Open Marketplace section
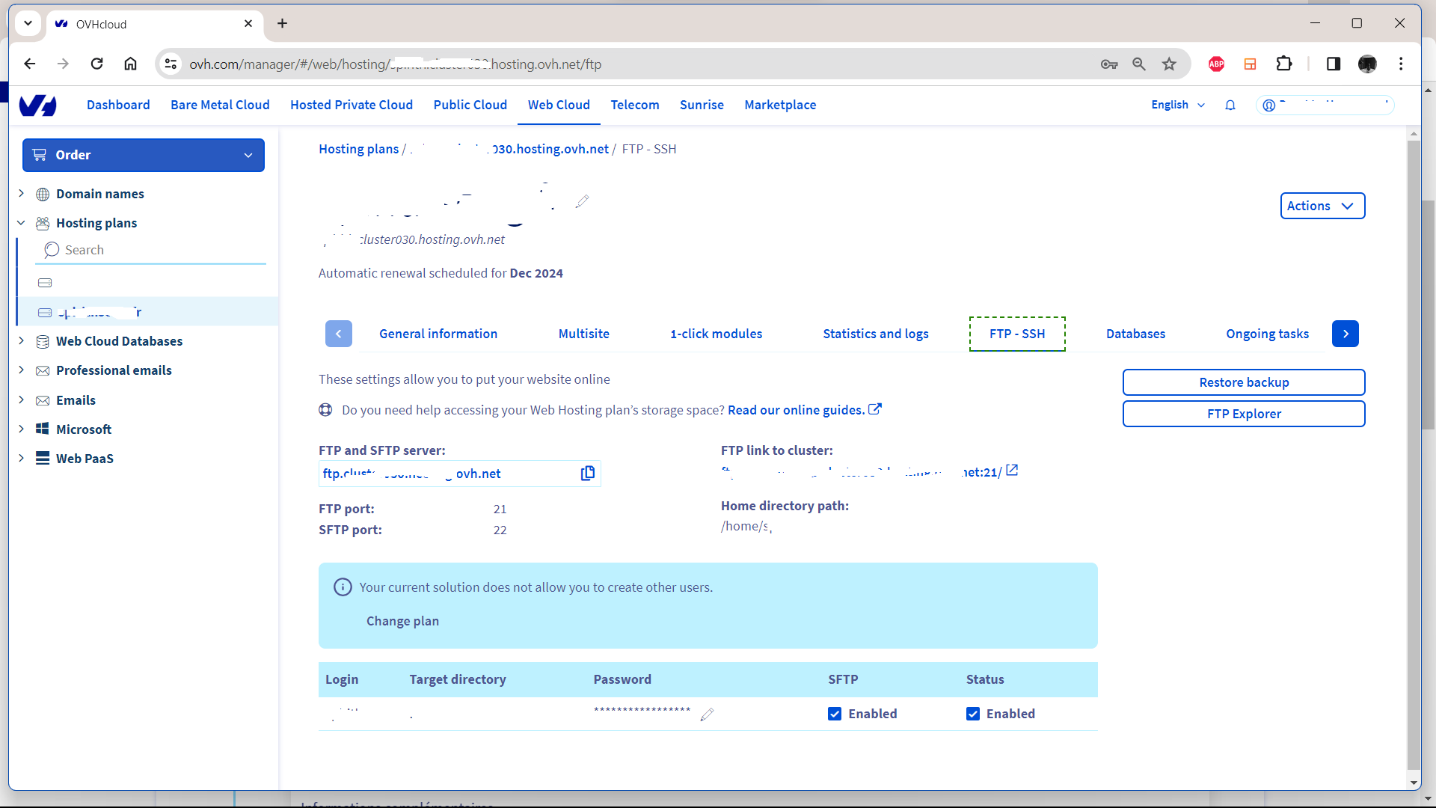This screenshot has width=1436, height=808. tap(780, 105)
